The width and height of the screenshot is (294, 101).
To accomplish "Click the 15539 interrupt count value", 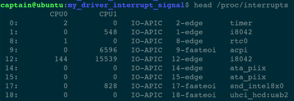I will pyautogui.click(x=106, y=59).
